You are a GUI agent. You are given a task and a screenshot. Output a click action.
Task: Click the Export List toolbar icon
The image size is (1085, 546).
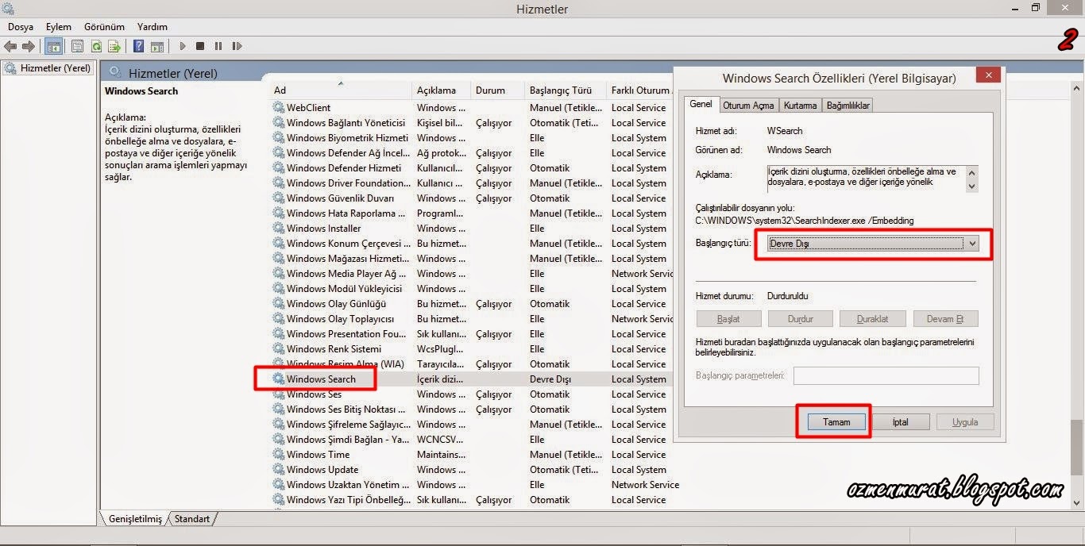pos(114,46)
